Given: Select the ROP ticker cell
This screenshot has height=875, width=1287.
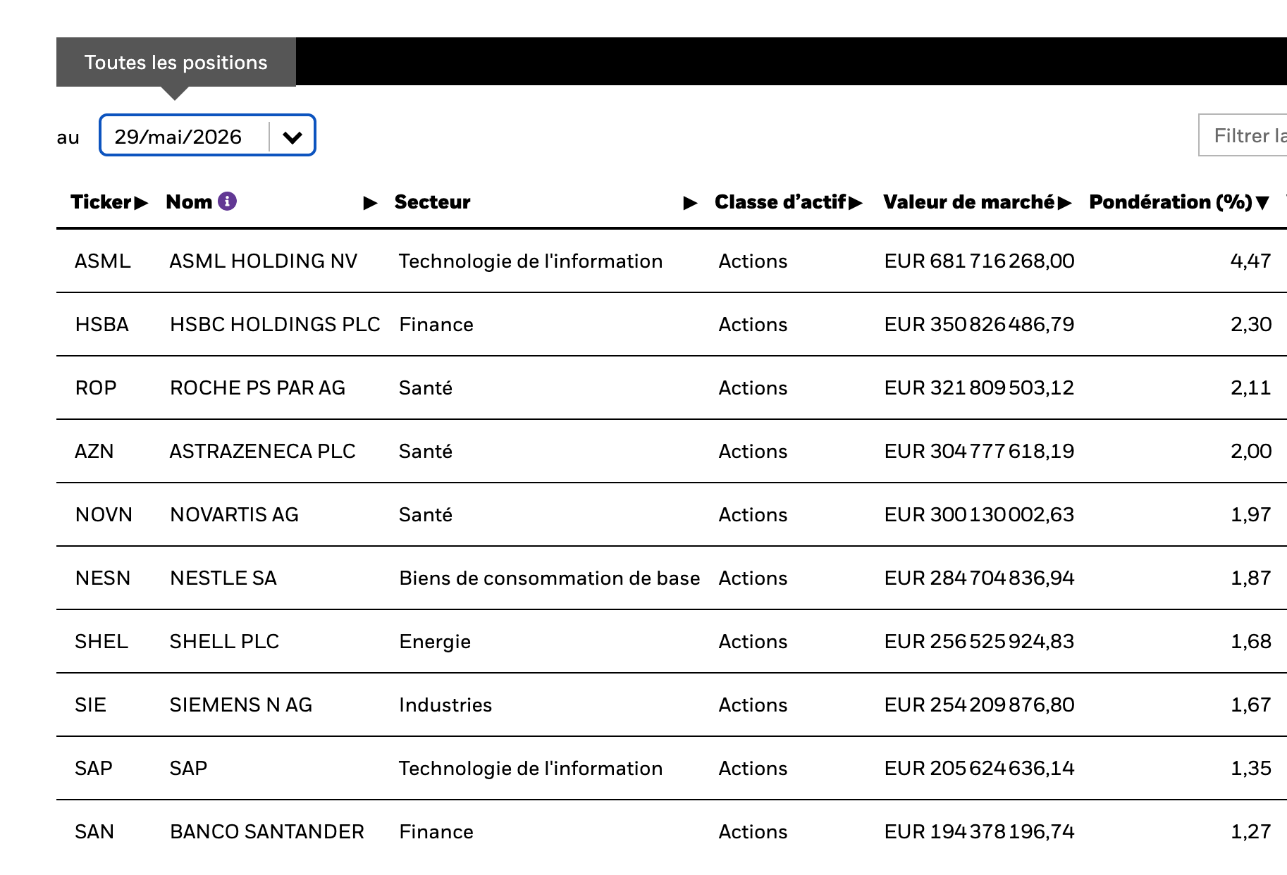Looking at the screenshot, I should tap(96, 388).
